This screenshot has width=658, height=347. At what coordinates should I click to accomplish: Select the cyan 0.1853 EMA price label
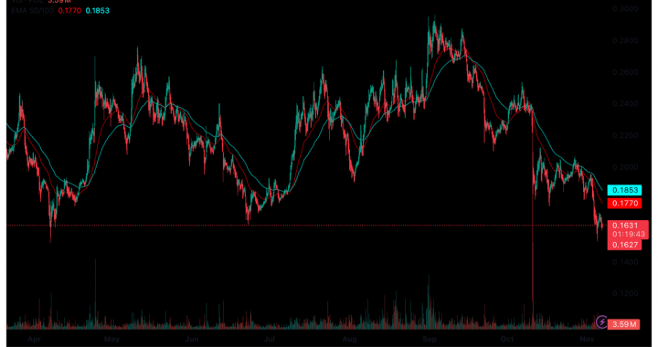point(624,190)
